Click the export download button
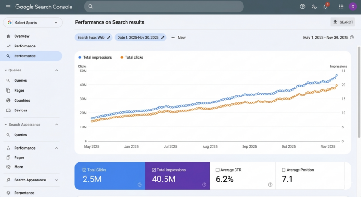The width and height of the screenshot is (361, 197). click(x=343, y=22)
